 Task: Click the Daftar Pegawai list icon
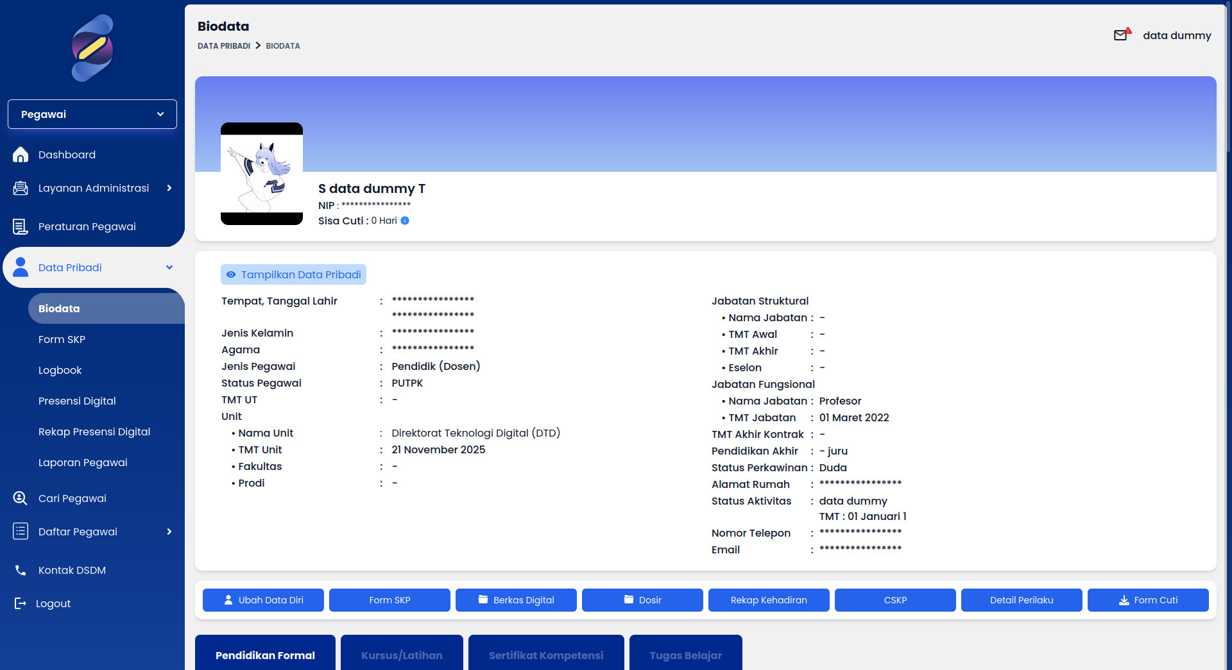click(x=21, y=532)
